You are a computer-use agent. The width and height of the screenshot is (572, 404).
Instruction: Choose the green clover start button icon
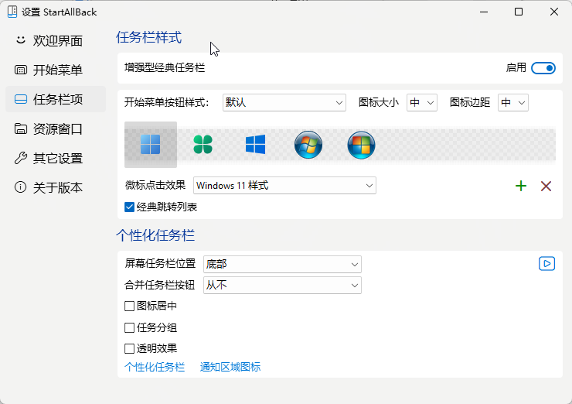click(203, 145)
